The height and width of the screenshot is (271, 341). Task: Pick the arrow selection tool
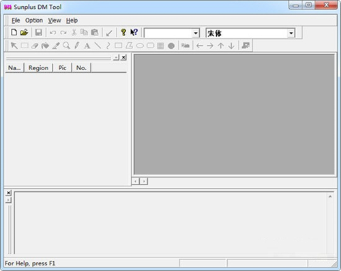(14, 46)
